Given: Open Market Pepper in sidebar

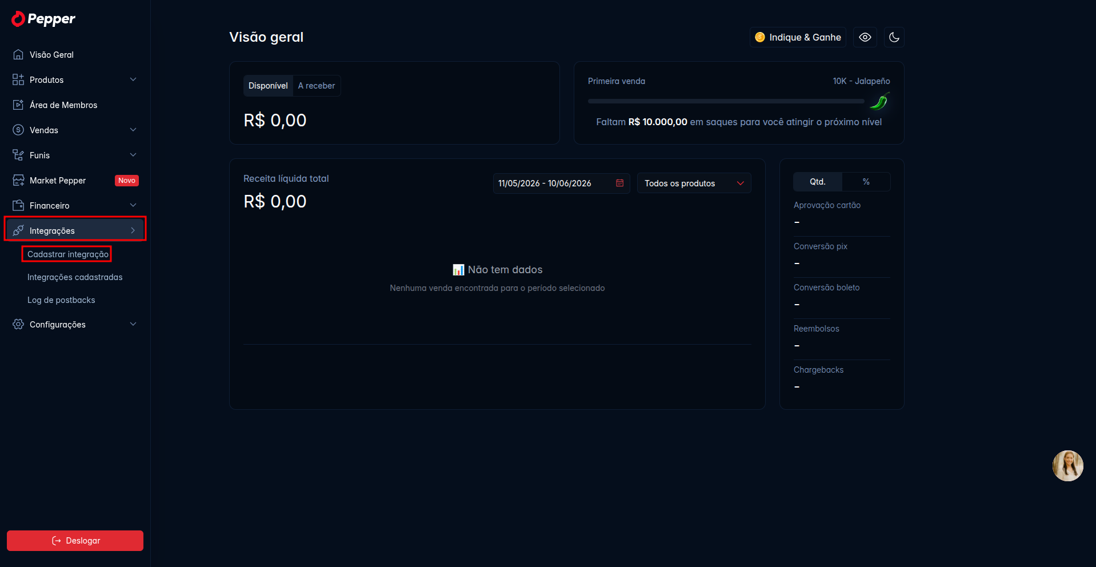Looking at the screenshot, I should [x=75, y=181].
